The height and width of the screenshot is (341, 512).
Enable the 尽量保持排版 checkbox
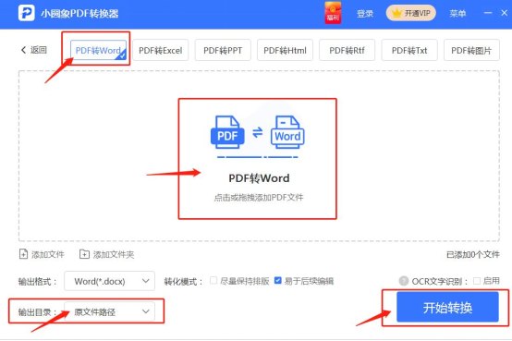pos(213,280)
